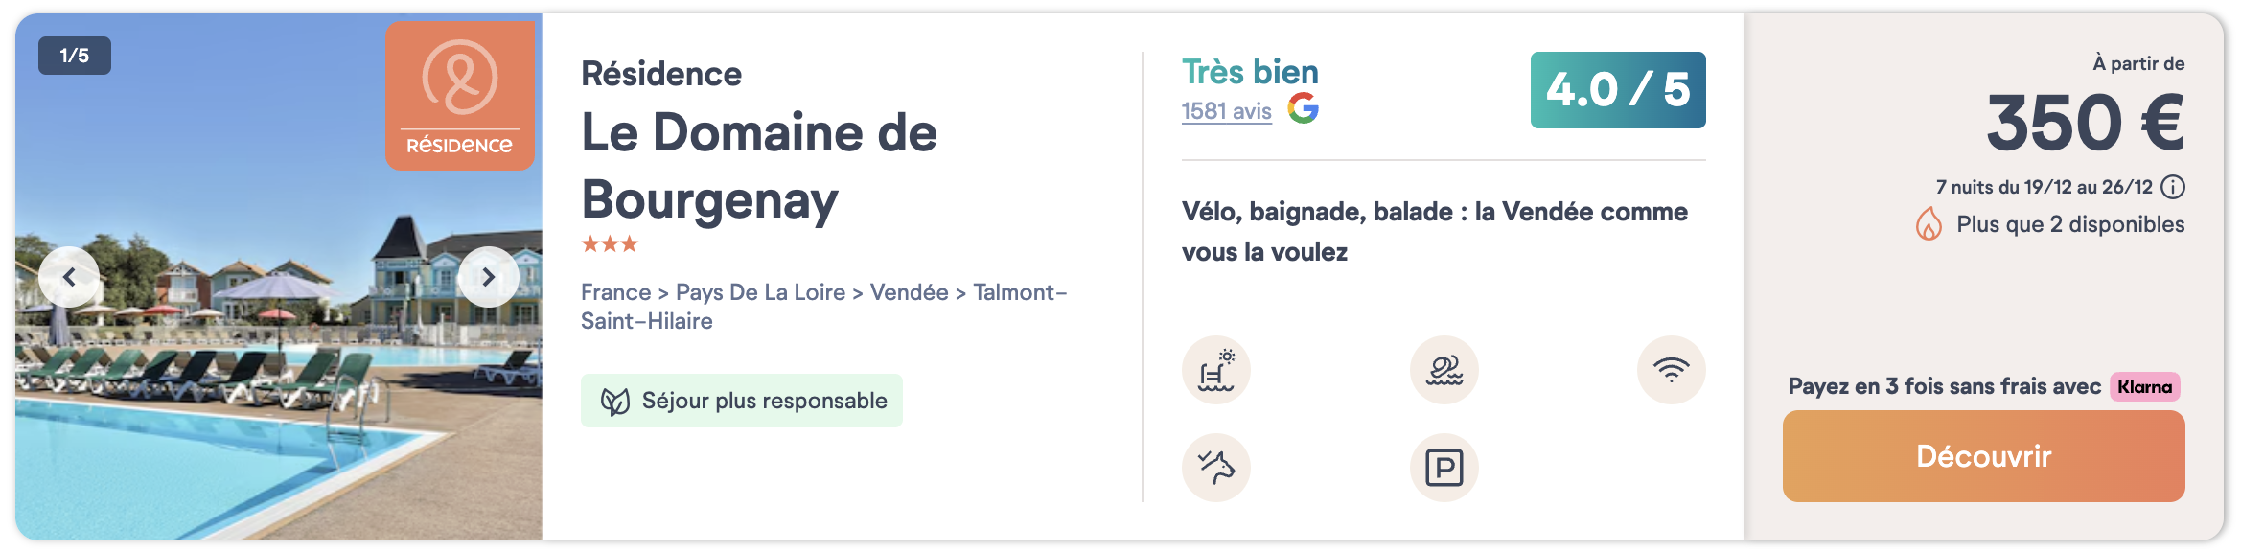The image size is (2241, 552).
Task: Open the Le Domaine de Bourgenay title
Action: pos(758,165)
